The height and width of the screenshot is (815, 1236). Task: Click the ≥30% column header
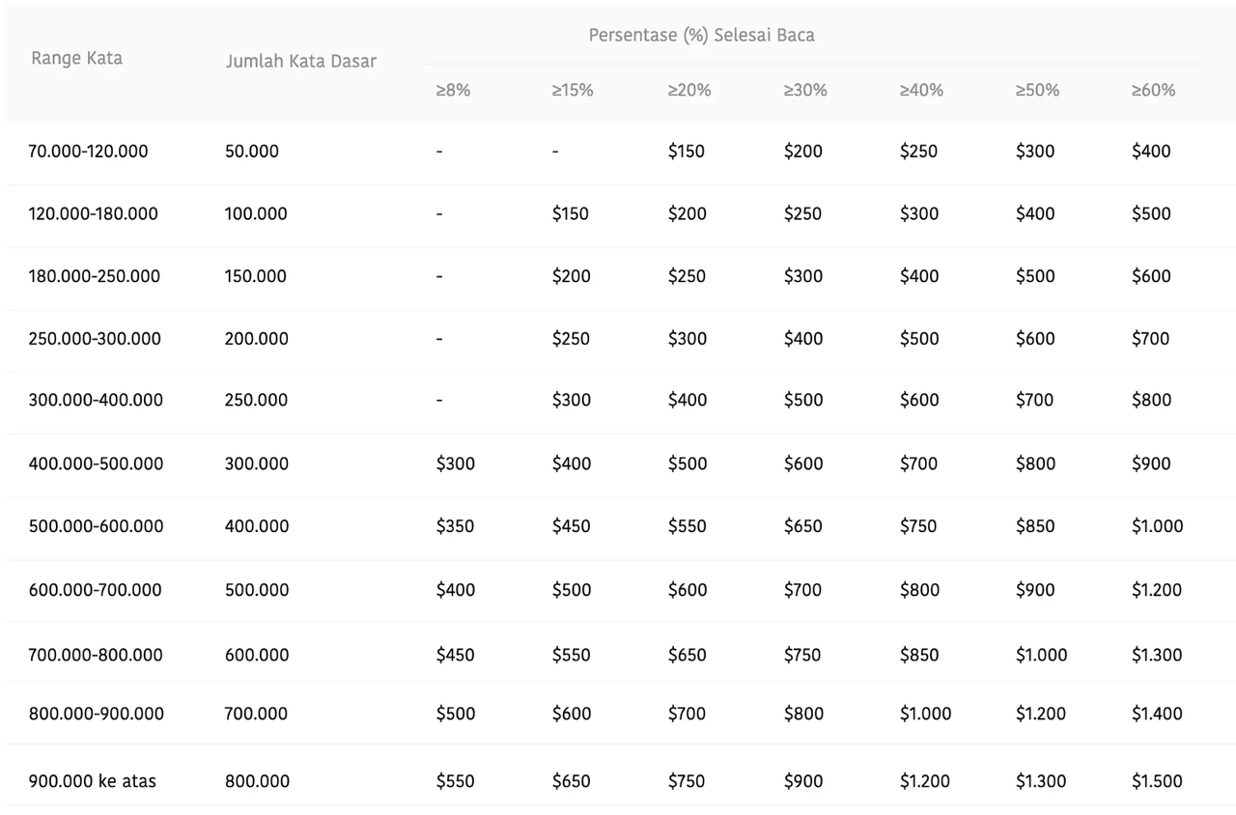(805, 90)
